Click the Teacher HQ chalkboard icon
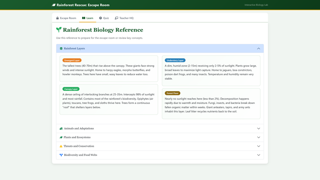This screenshot has width=320, height=180. click(x=116, y=18)
